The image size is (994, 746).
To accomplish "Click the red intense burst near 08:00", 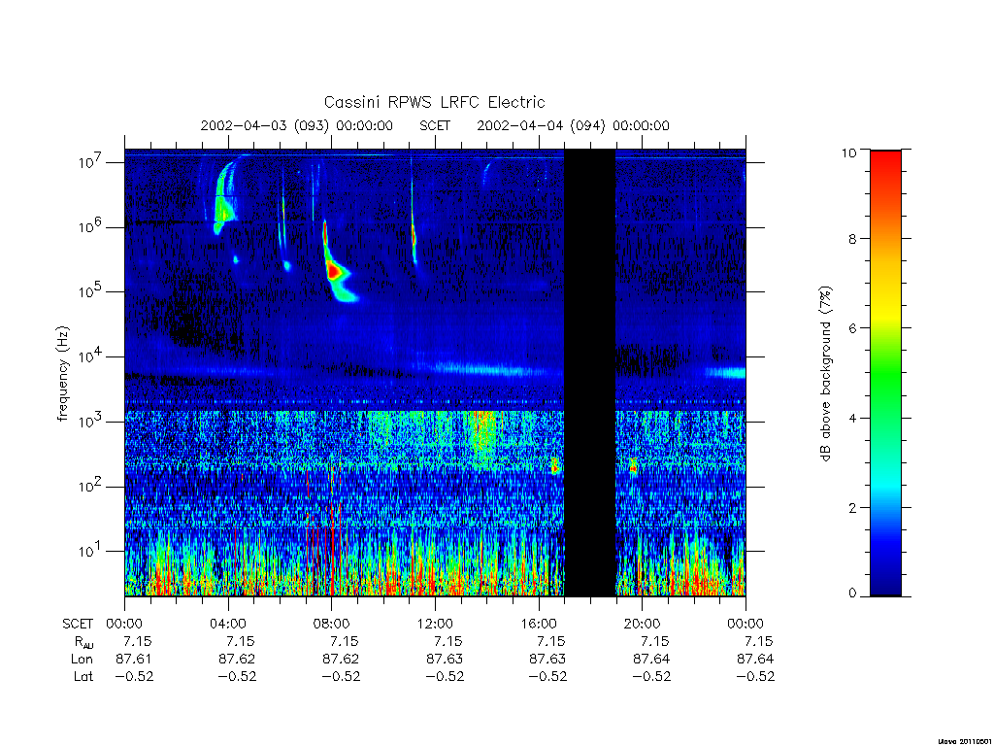I will 334,272.
